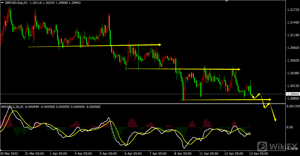Click the 30 Mar 2022 date label
This screenshot has width=300, height=156.
coord(9,153)
